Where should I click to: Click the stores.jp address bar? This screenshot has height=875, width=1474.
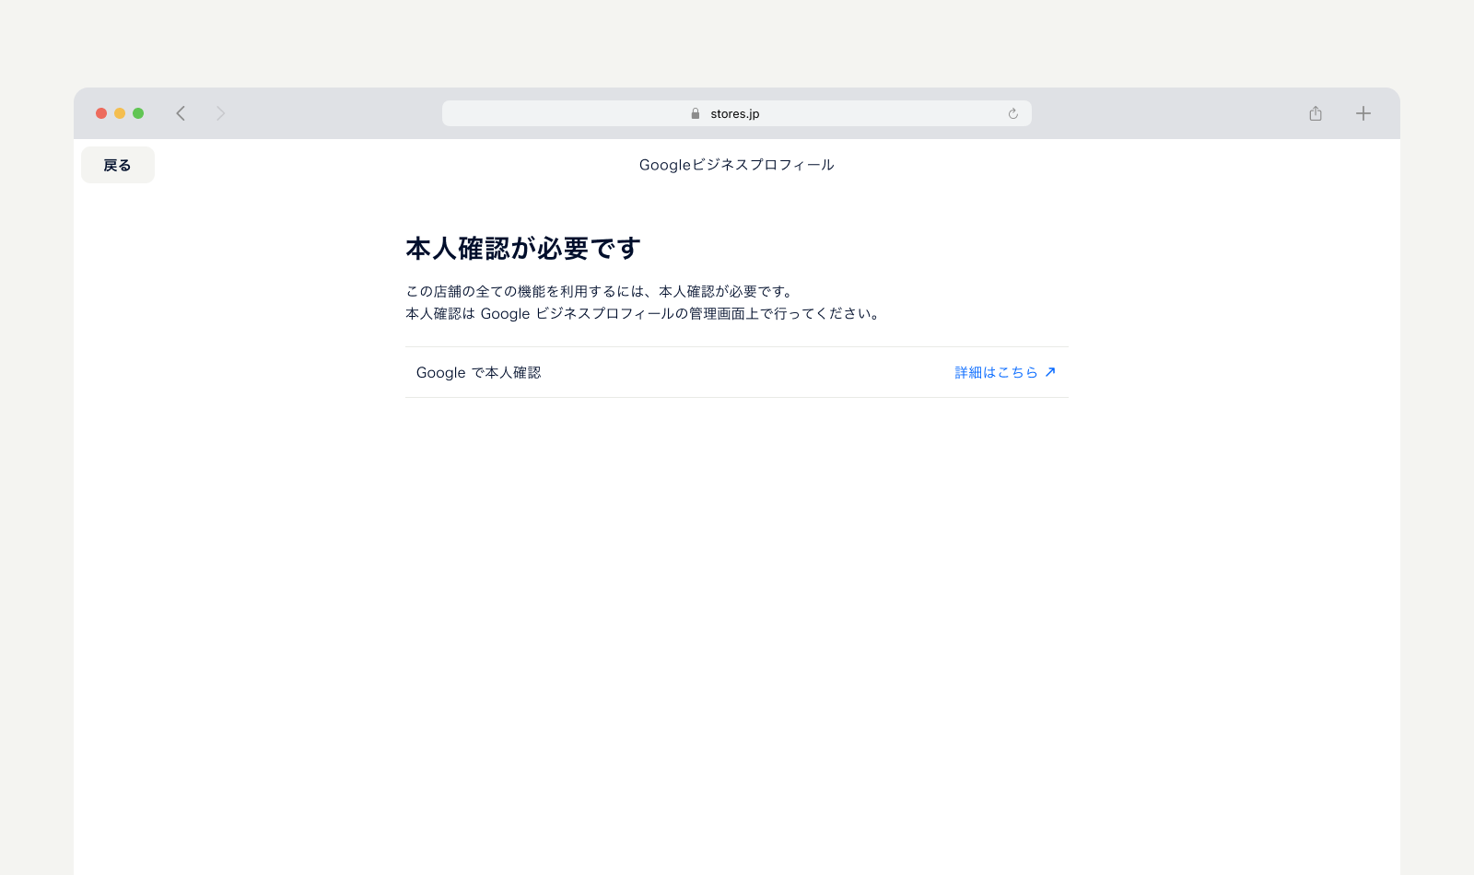[737, 113]
